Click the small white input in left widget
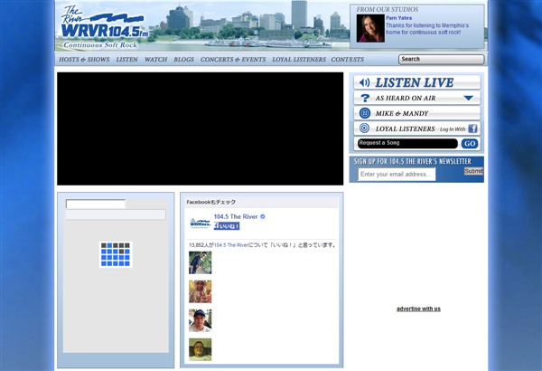542x371 pixels. pos(96,204)
